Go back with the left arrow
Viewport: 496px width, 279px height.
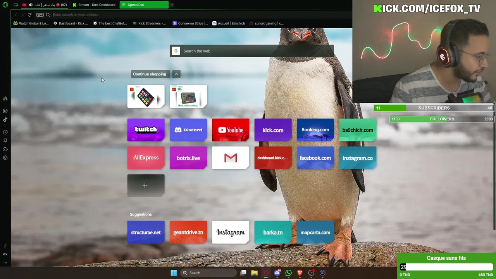pyautogui.click(x=15, y=15)
